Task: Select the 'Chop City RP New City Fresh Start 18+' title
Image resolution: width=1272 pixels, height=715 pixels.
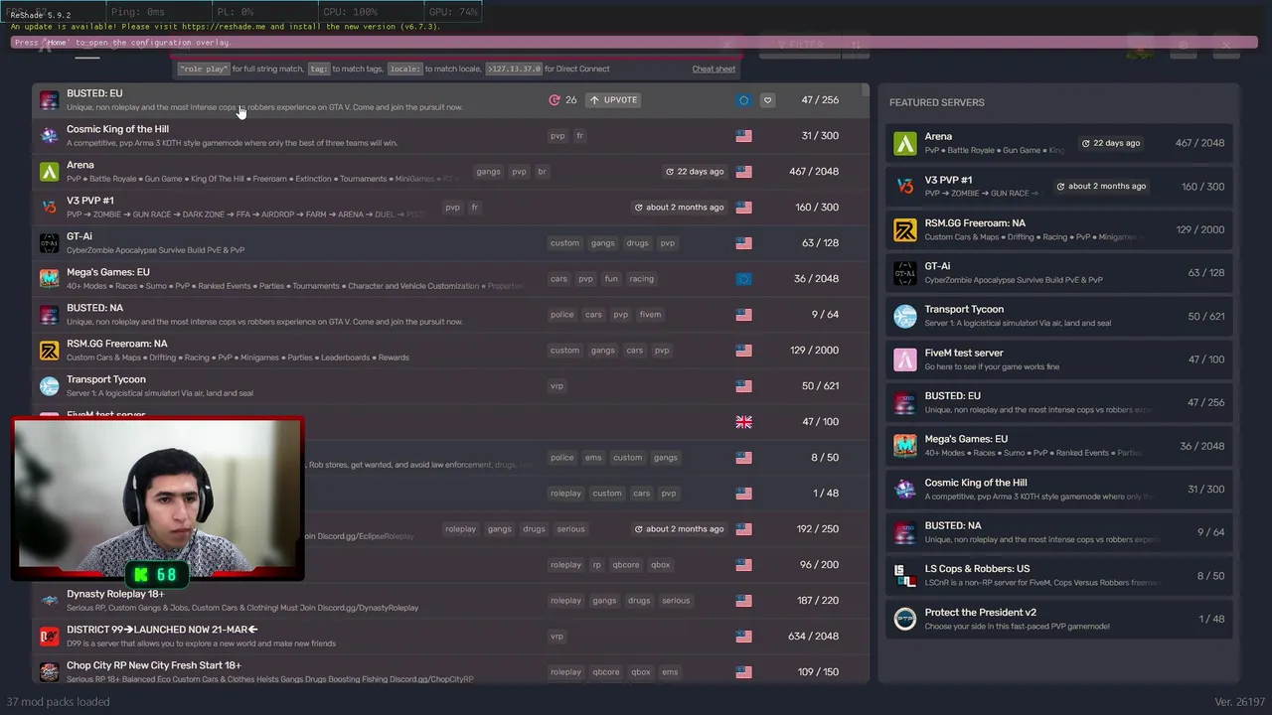Action: 154,665
